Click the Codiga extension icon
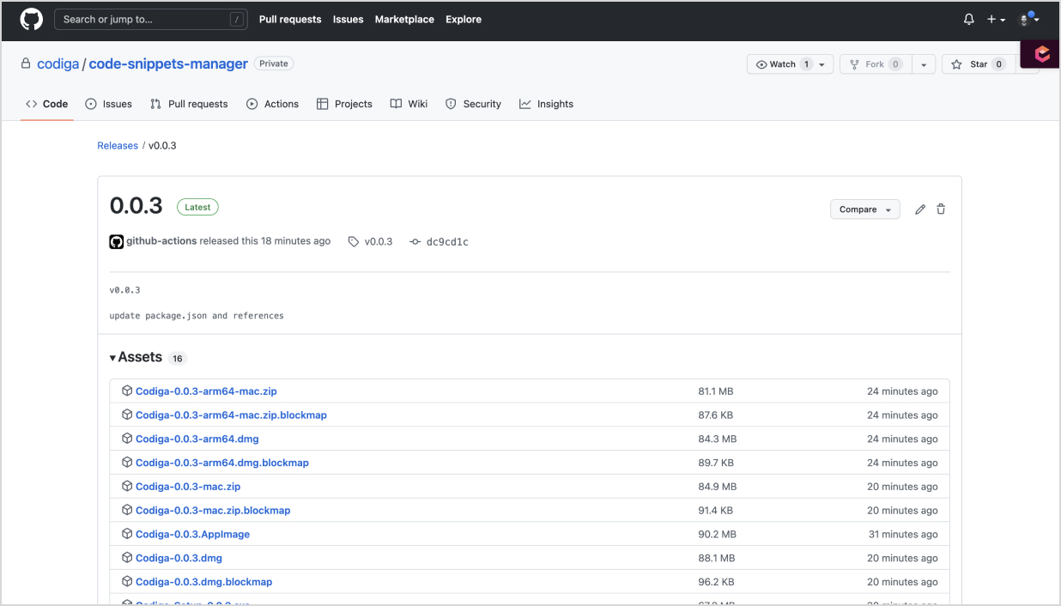This screenshot has width=1061, height=606. click(x=1042, y=54)
